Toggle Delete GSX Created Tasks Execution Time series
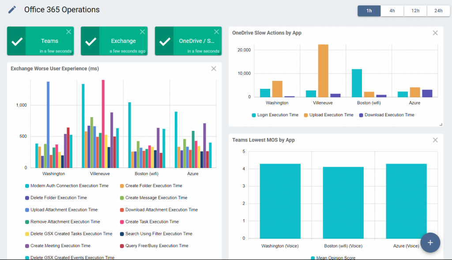The height and width of the screenshot is (260, 452). point(68,234)
